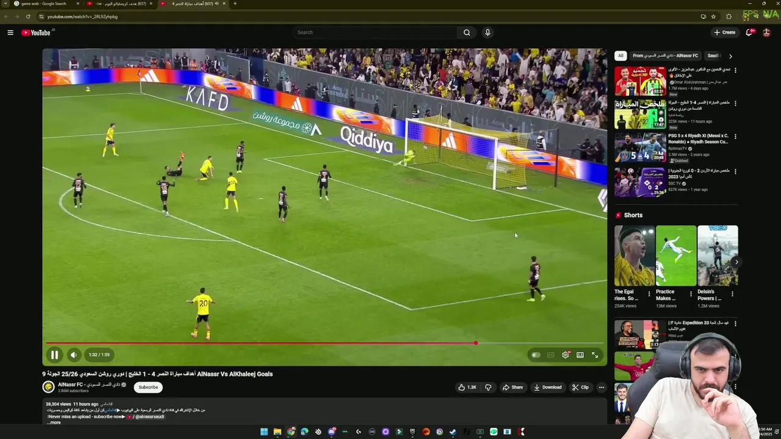Open Expedition 33 video options menu
781x439 pixels.
click(735, 324)
